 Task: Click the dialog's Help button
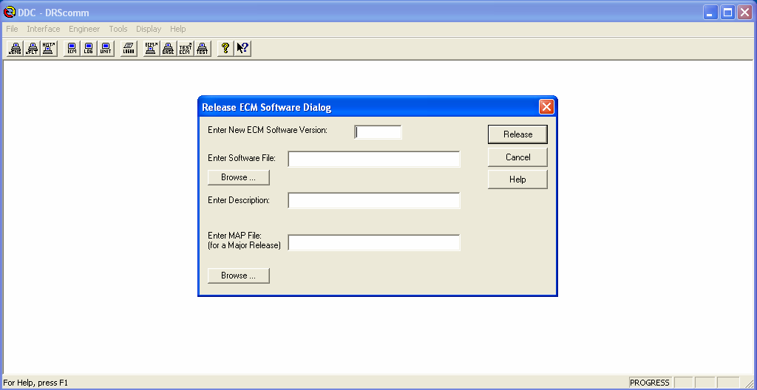tap(517, 179)
